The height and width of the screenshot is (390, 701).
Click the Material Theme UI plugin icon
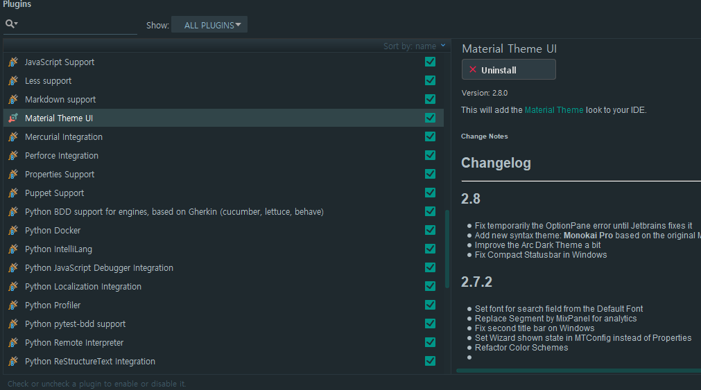[13, 118]
